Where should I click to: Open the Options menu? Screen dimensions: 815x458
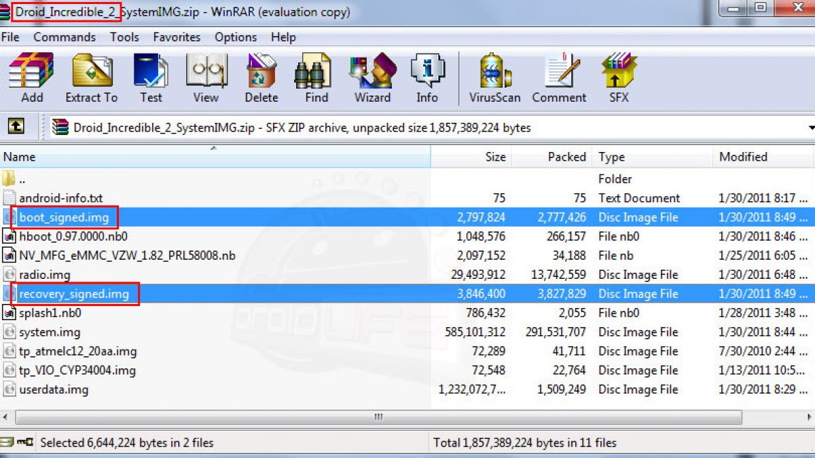tap(236, 37)
